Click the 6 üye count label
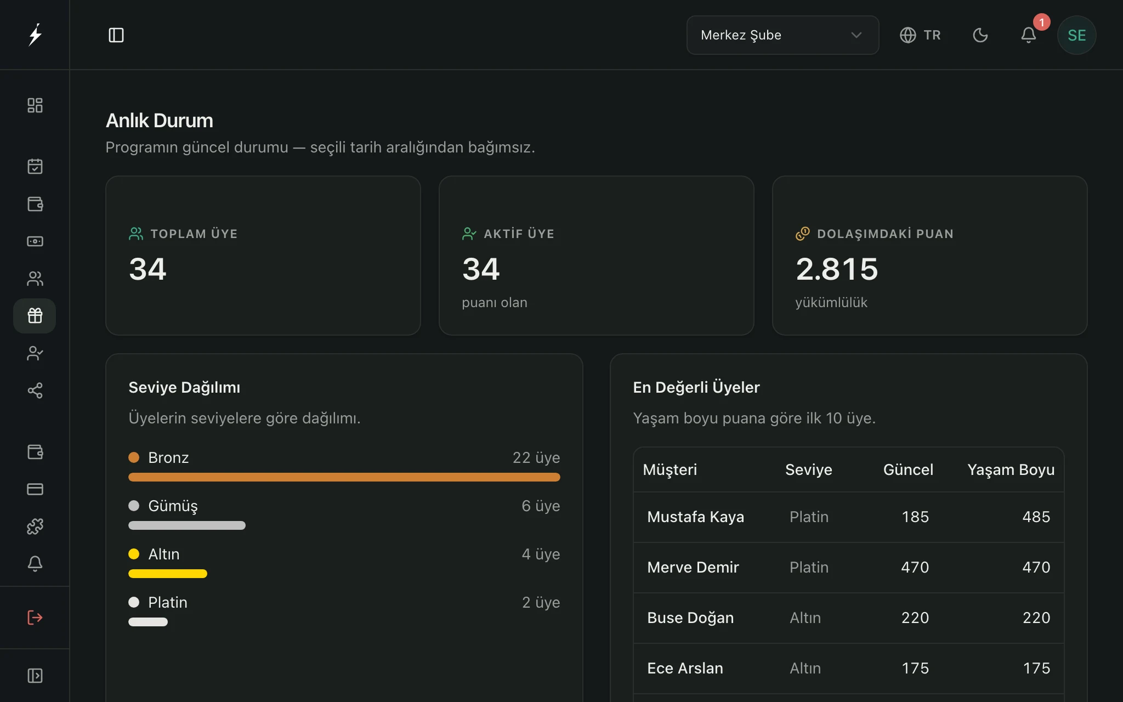1123x702 pixels. coord(541,506)
